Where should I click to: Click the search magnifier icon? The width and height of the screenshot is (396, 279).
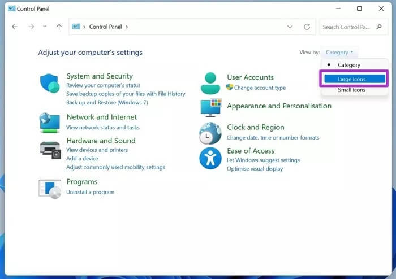(x=379, y=27)
